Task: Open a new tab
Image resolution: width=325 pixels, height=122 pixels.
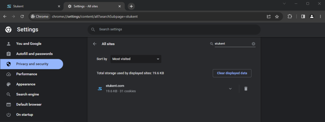Action: (131, 6)
